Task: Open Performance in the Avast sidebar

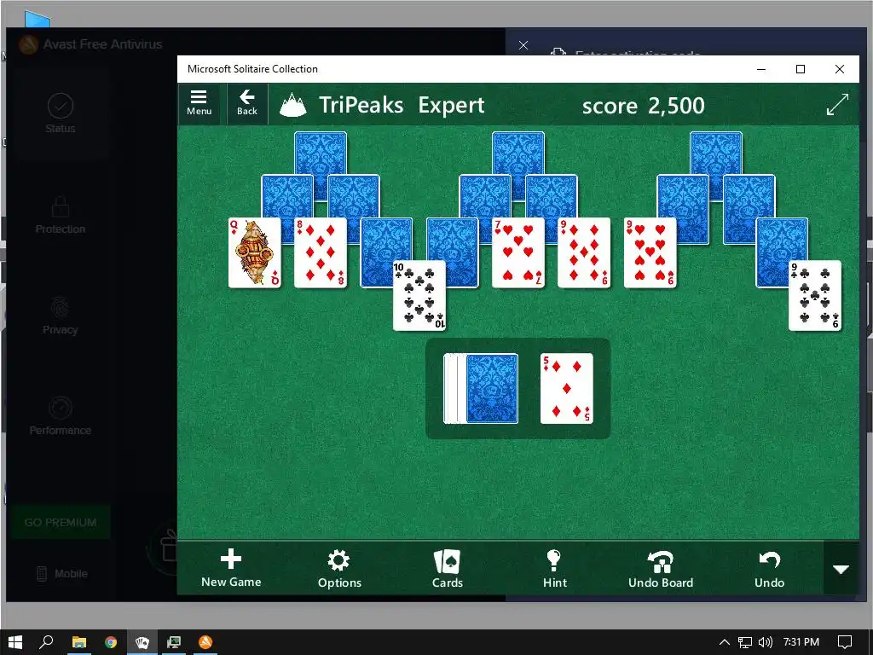Action: pos(61,416)
